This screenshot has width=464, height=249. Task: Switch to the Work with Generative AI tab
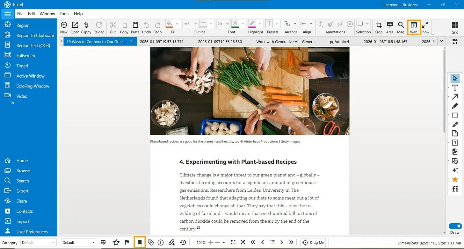(x=286, y=41)
